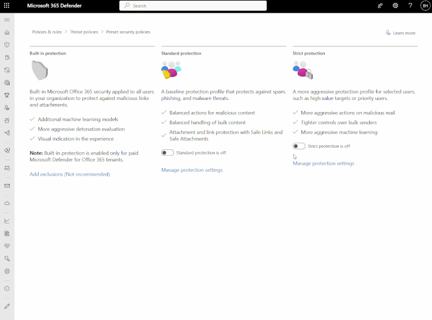This screenshot has height=320, width=432.
Task: Turn on Strict protection toggle
Action: pos(299,146)
